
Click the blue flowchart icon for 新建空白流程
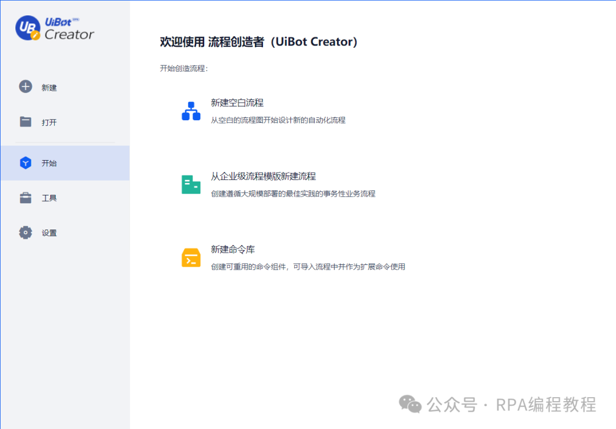(x=191, y=111)
